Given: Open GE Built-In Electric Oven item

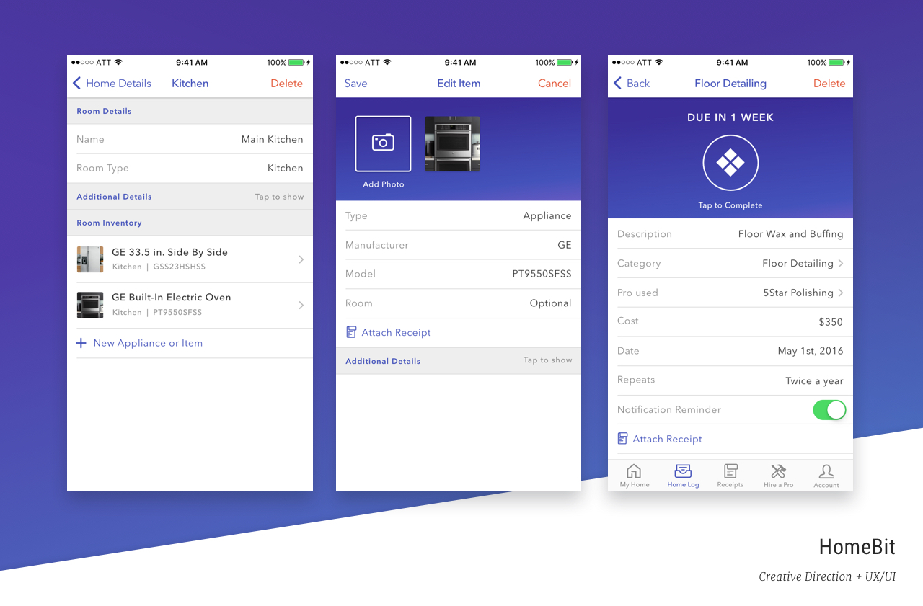Looking at the screenshot, I should click(x=190, y=305).
